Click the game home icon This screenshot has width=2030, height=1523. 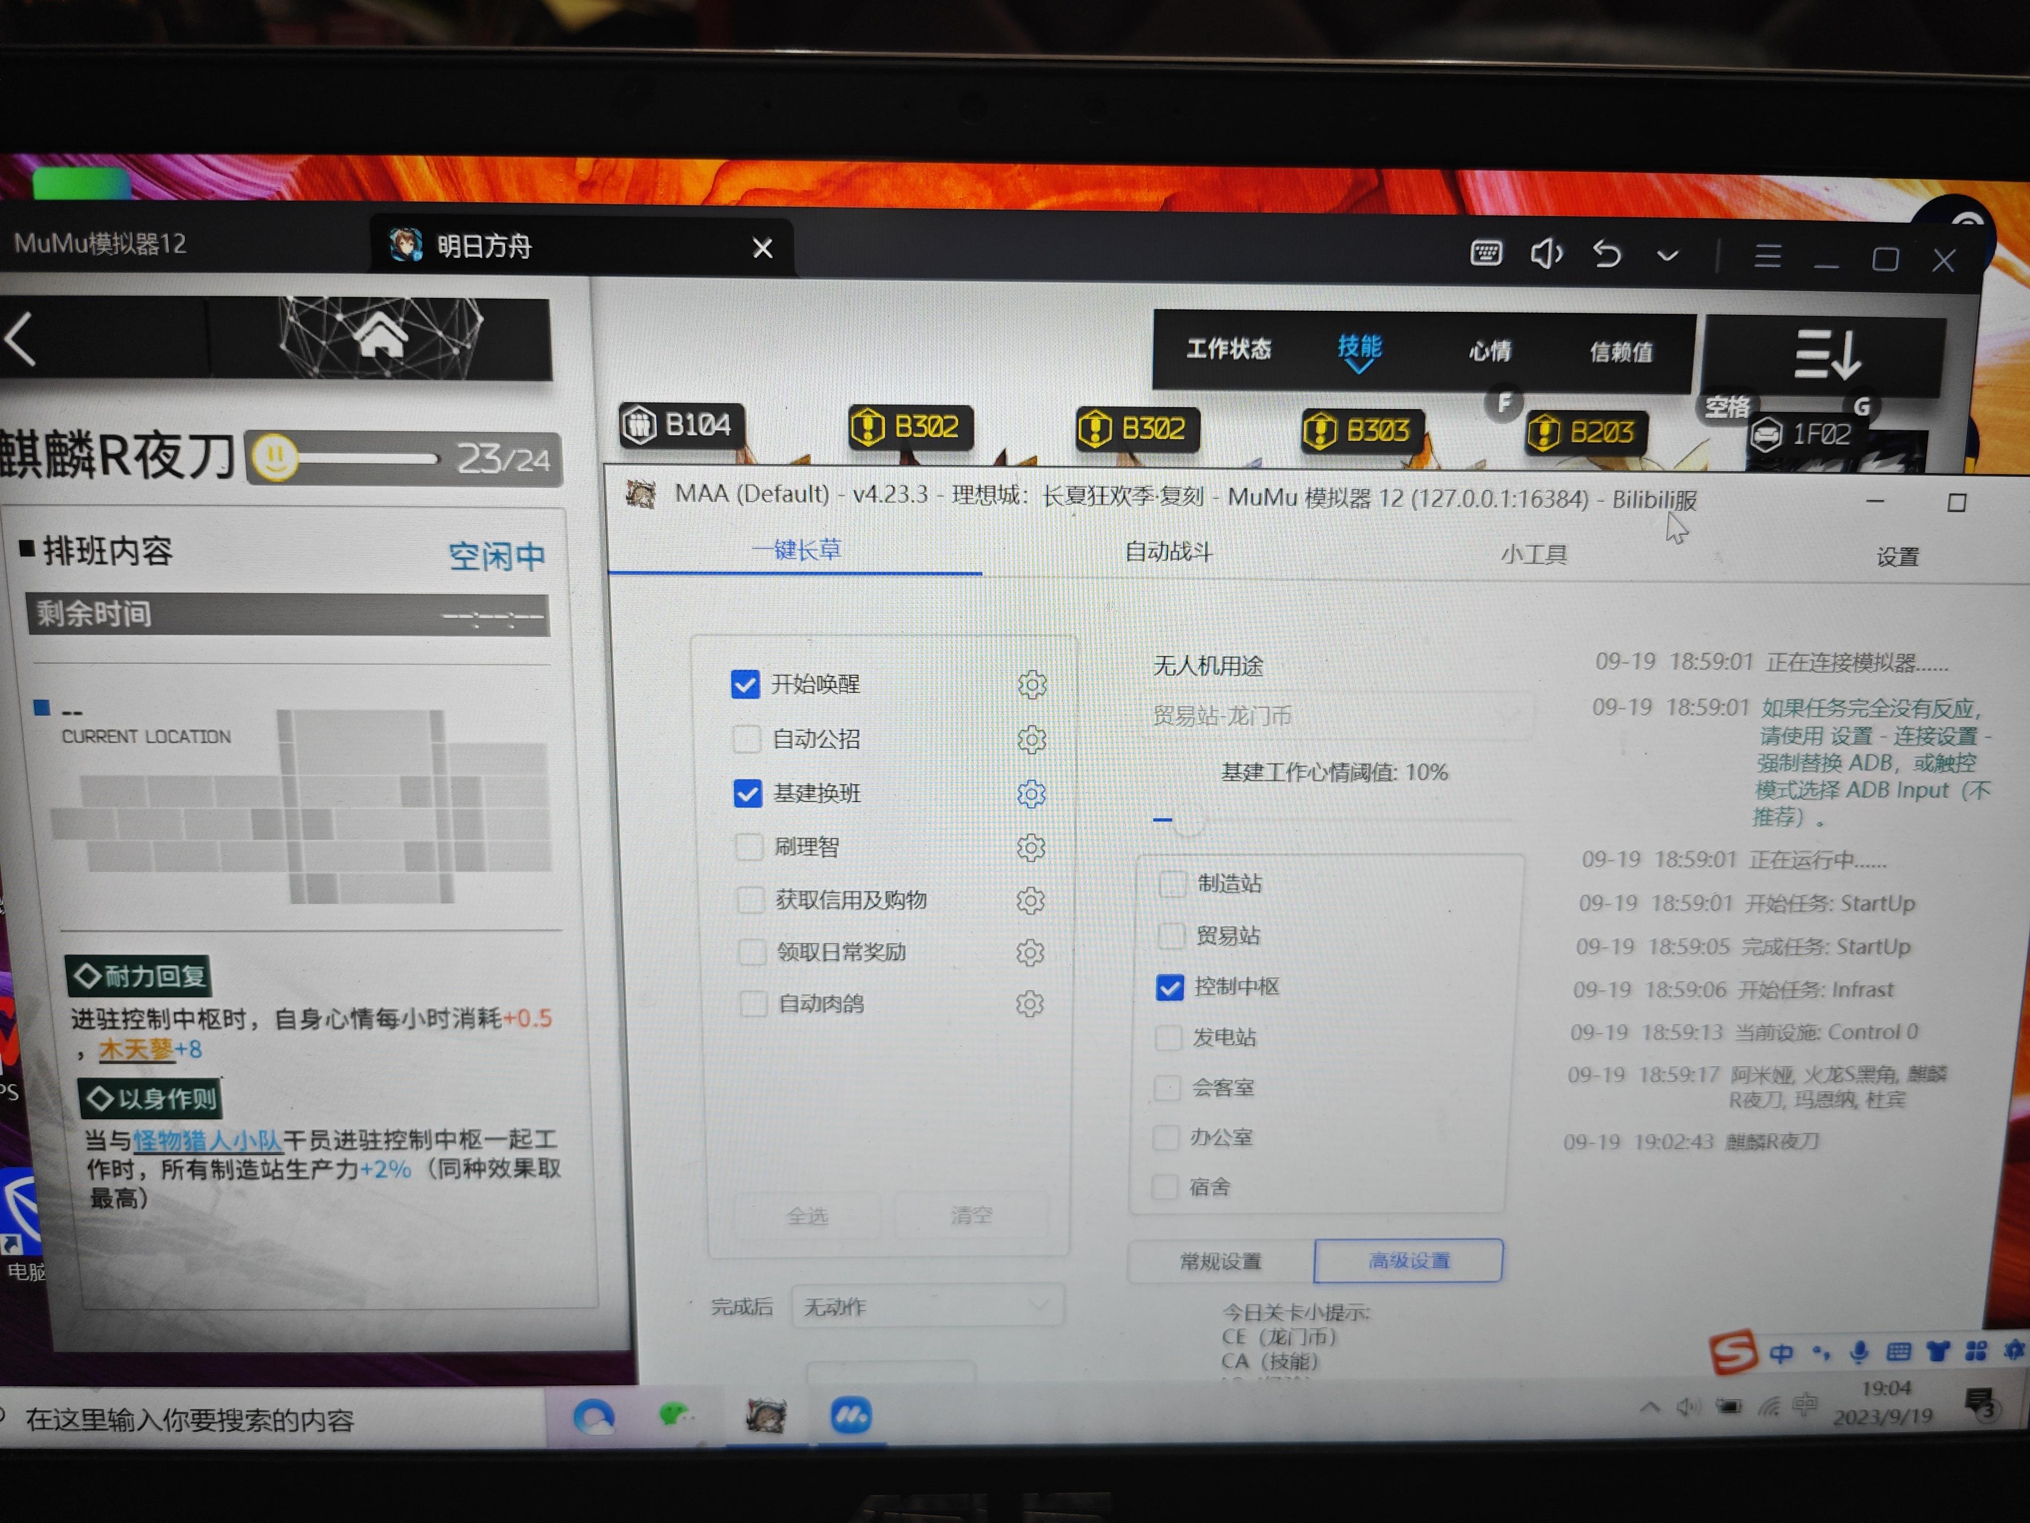[x=380, y=335]
